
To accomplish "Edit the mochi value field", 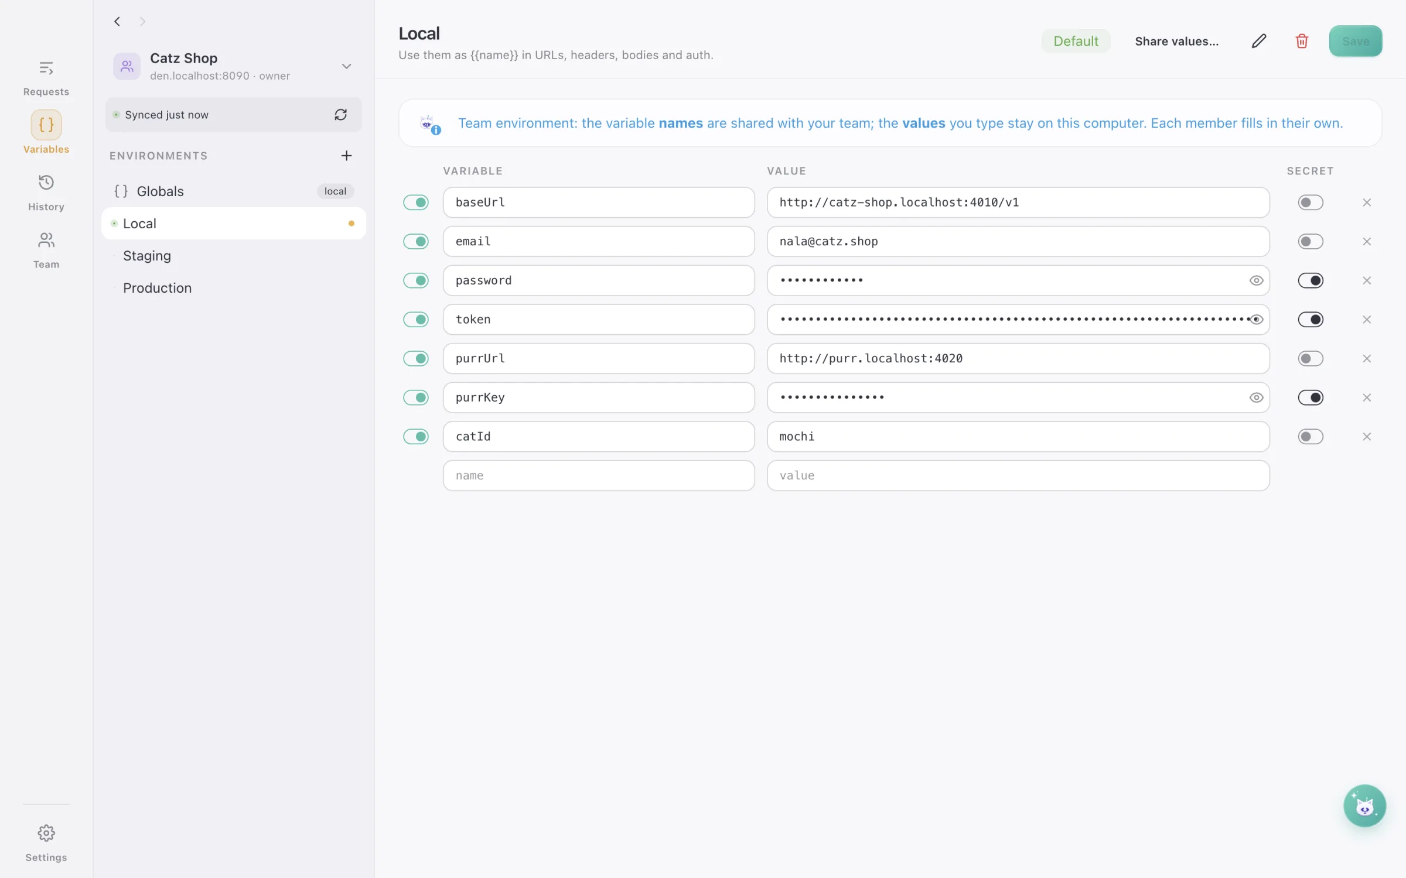I will (x=1018, y=437).
